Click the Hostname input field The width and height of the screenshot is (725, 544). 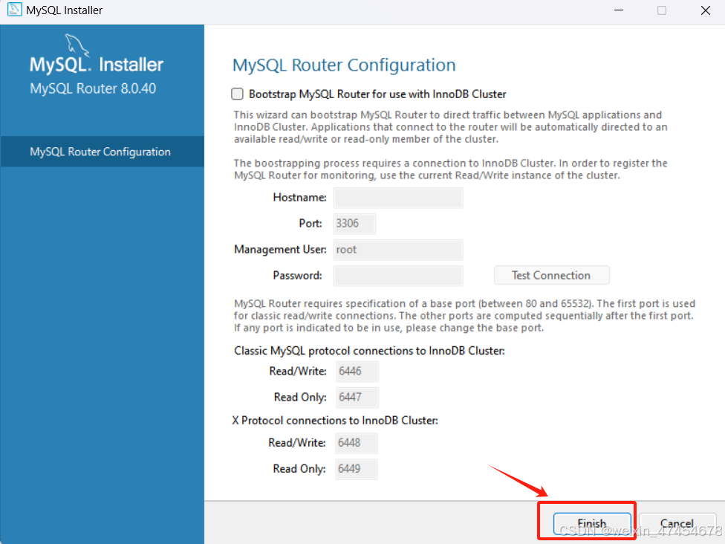[398, 198]
